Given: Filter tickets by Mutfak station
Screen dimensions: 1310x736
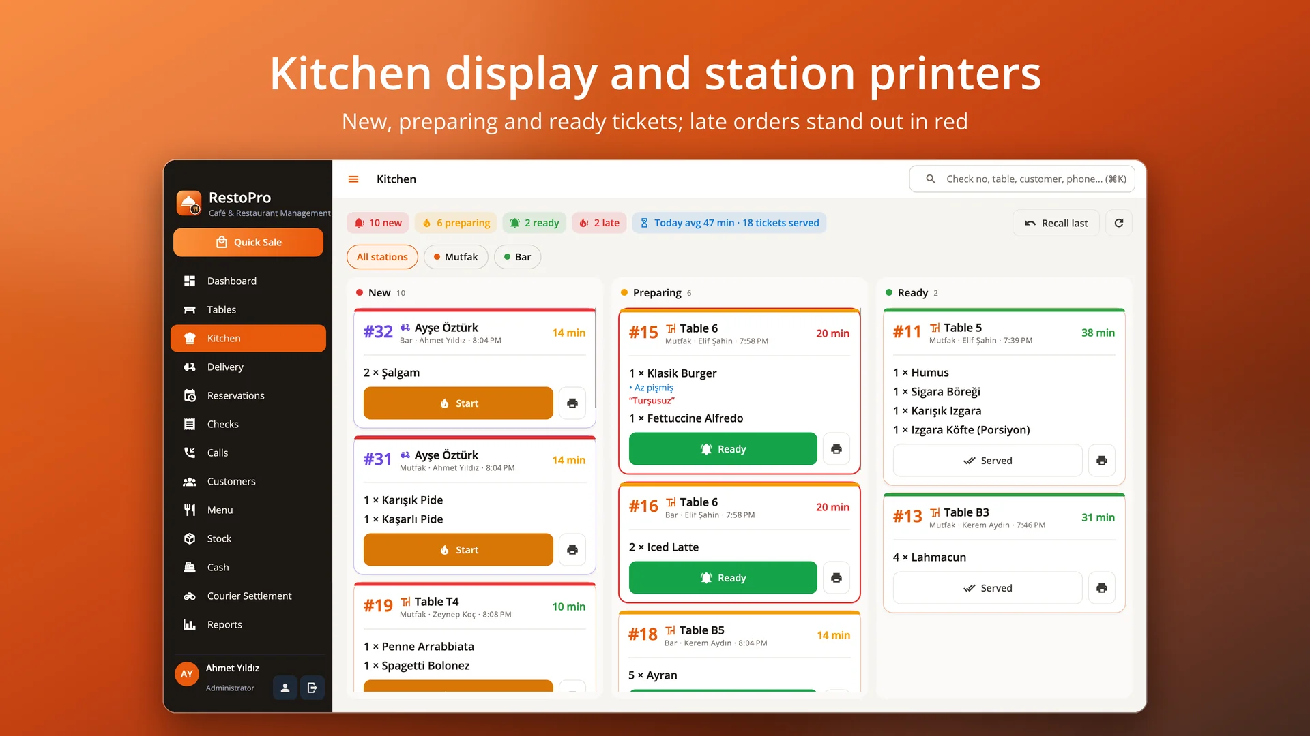Looking at the screenshot, I should [x=456, y=257].
